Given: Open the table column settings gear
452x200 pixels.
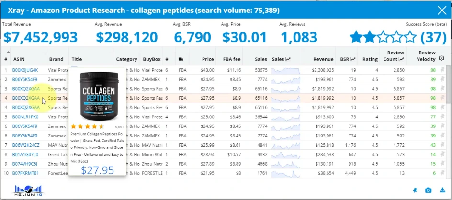Looking at the screenshot, I should [441, 58].
